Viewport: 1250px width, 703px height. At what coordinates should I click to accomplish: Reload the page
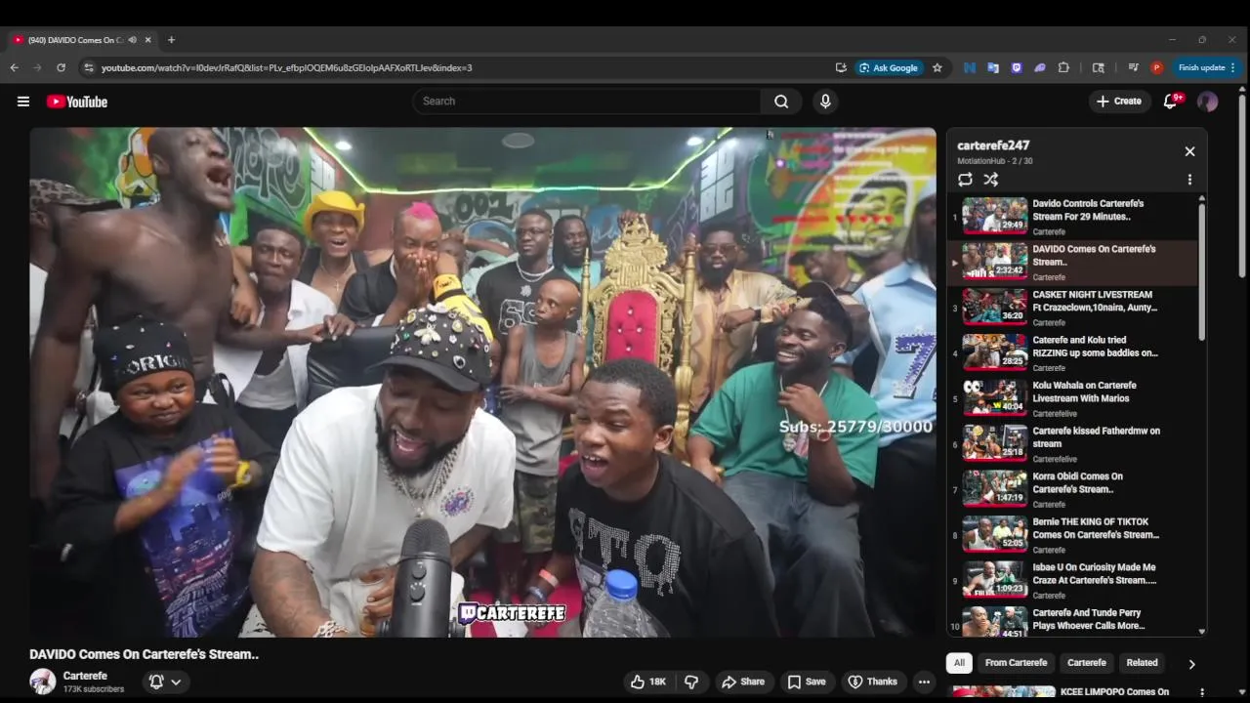(61, 67)
